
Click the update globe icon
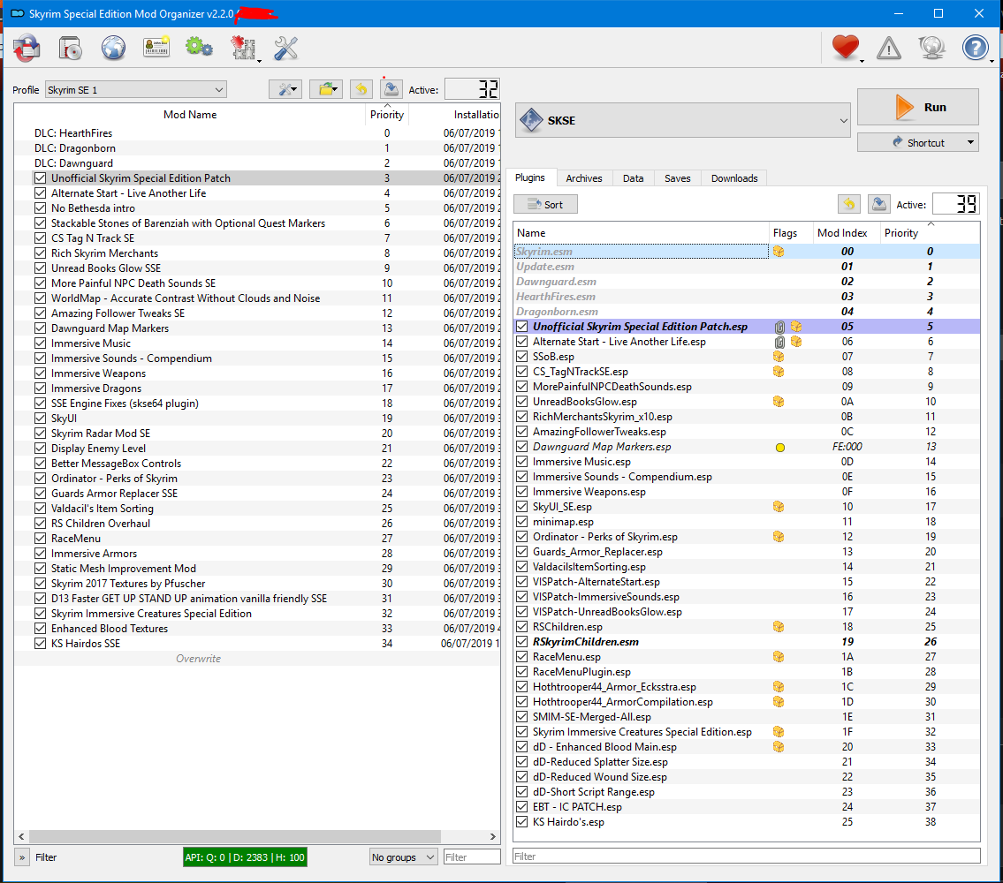931,48
